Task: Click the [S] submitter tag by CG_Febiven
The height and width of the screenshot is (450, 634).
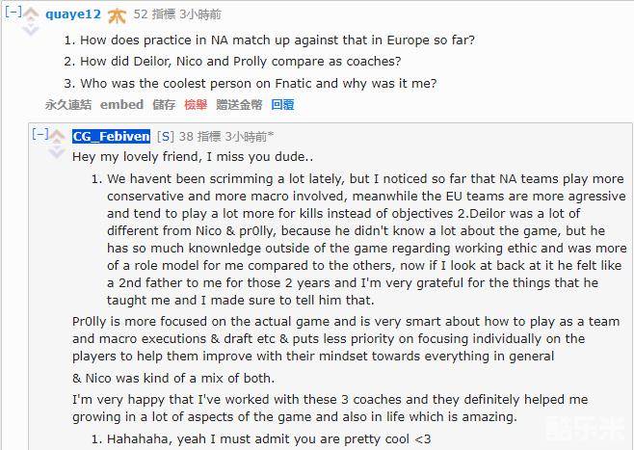Action: pos(165,136)
